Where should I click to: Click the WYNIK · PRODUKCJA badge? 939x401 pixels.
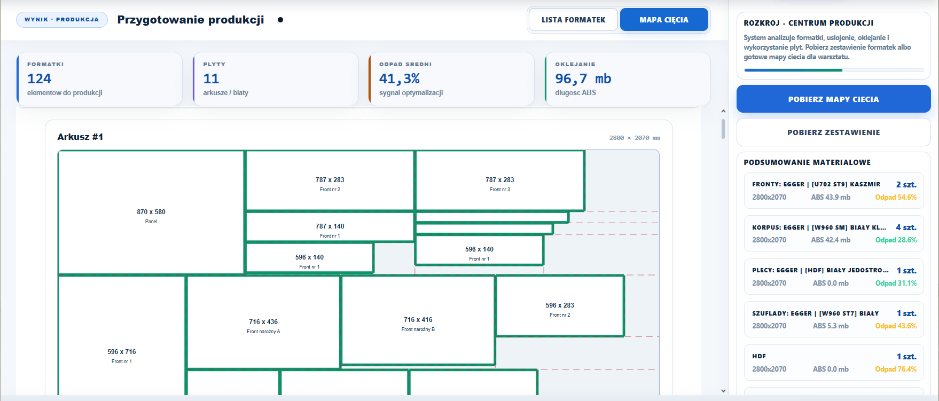(62, 20)
